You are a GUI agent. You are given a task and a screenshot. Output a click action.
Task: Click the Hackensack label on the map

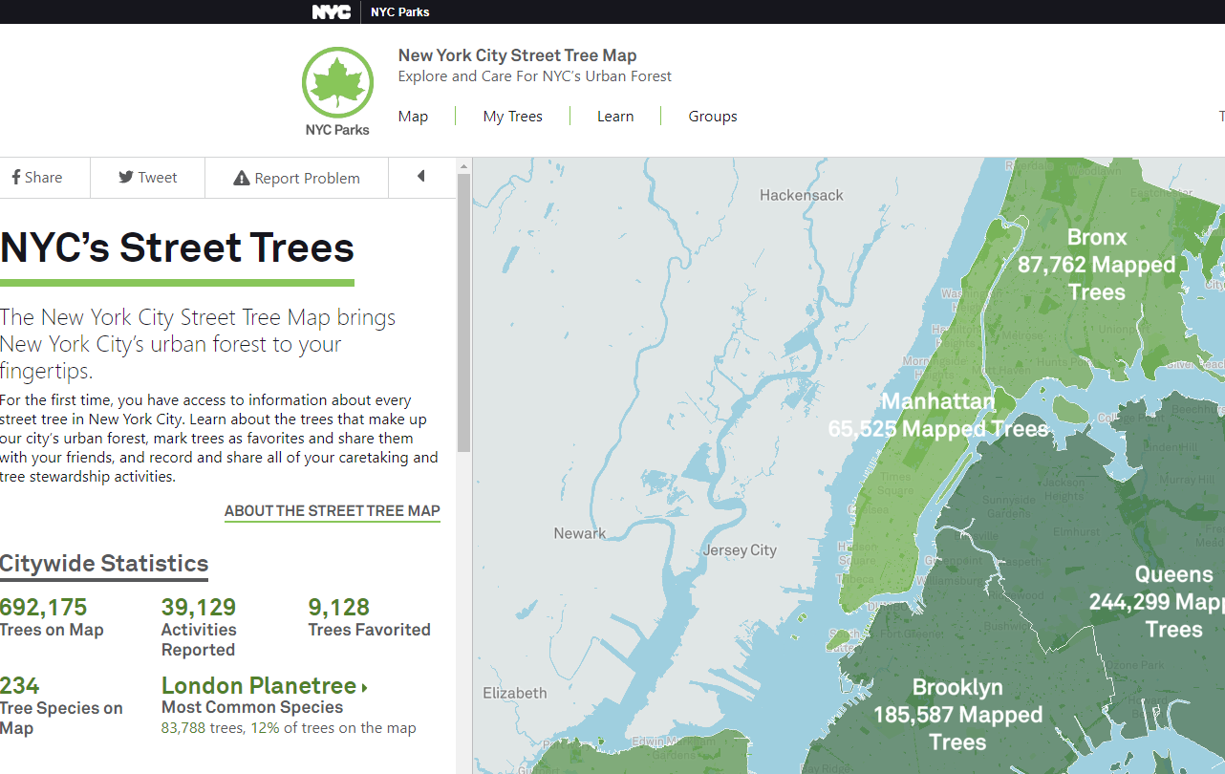802,195
